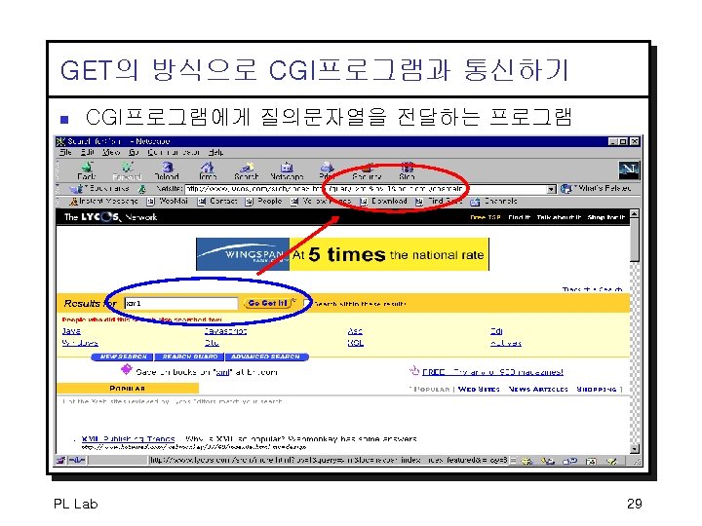Toggle 'Search within these results' checkbox
This screenshot has height=526, width=702.
[x=307, y=303]
